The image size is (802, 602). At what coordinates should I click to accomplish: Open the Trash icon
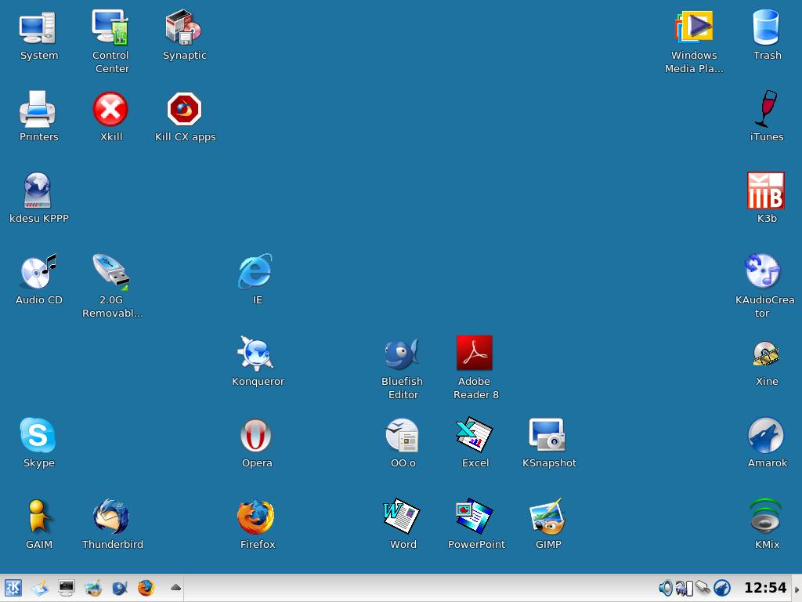pos(766,28)
